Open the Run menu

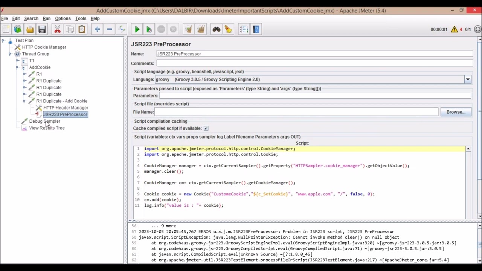tap(46, 18)
